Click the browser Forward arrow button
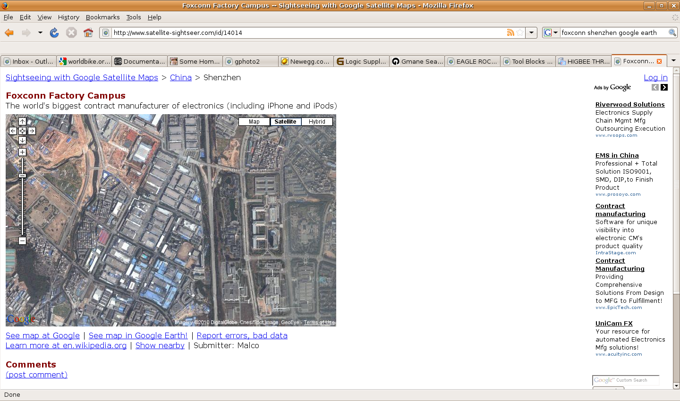This screenshot has height=401, width=680. (x=26, y=33)
